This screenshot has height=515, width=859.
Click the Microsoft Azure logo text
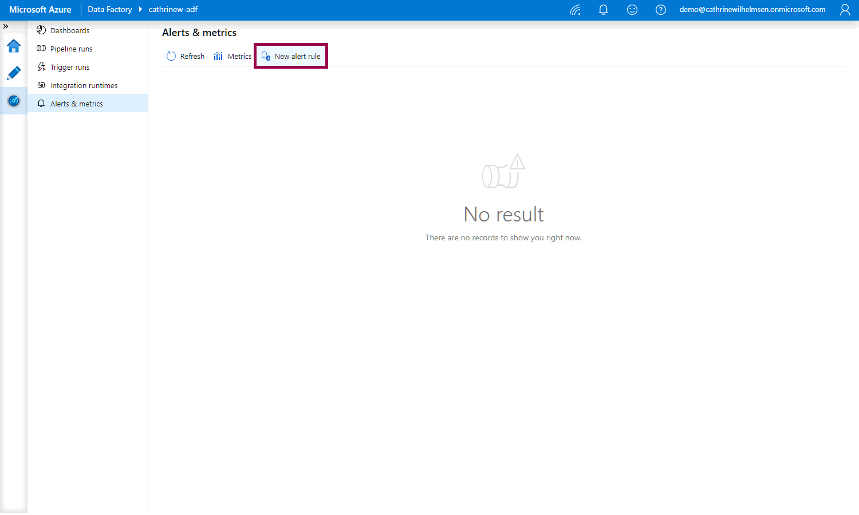40,10
